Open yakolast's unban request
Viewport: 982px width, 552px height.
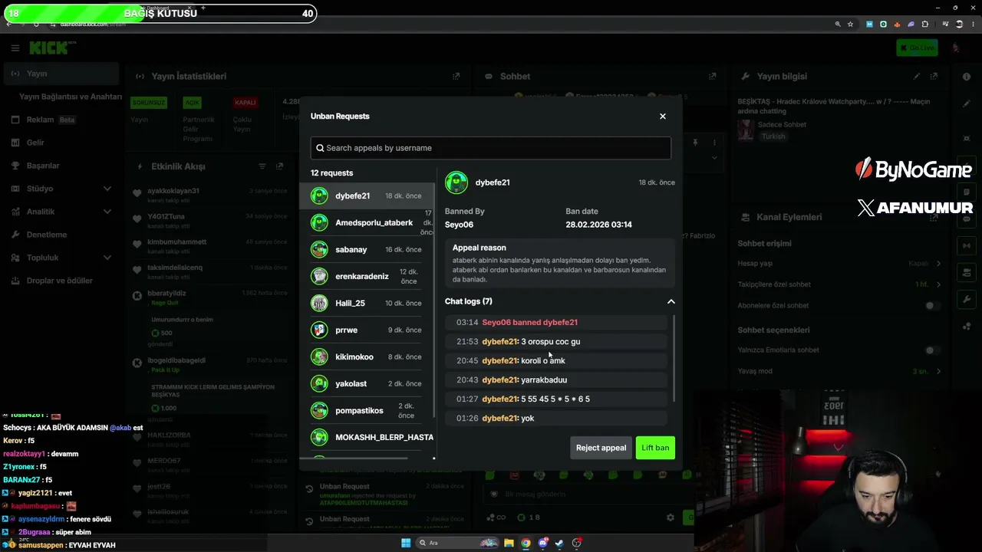pos(367,383)
